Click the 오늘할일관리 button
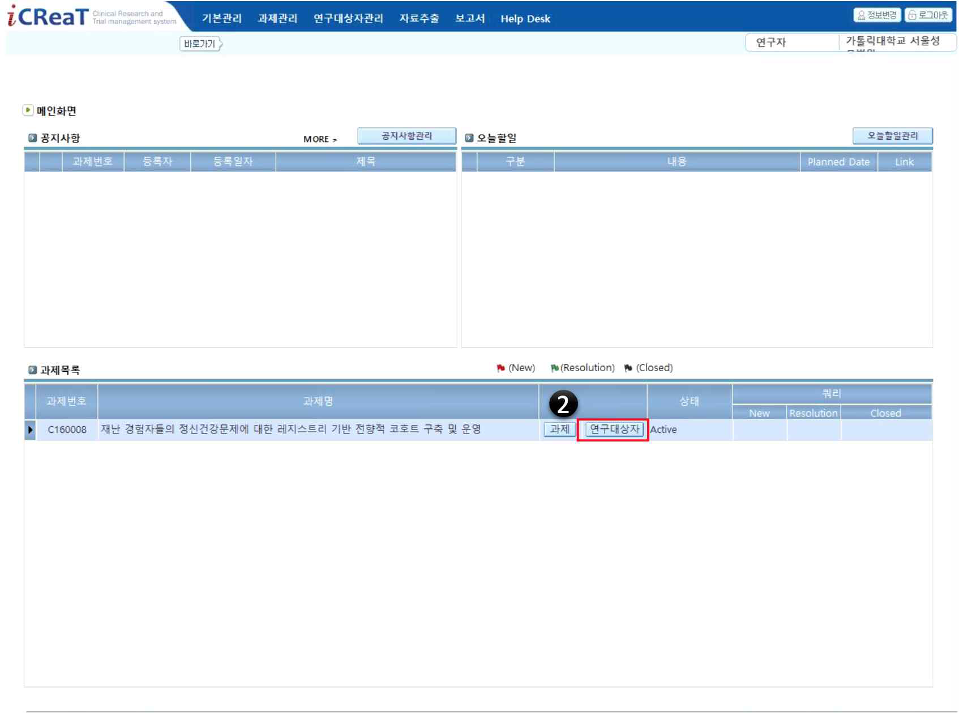The height and width of the screenshot is (713, 959). pyautogui.click(x=892, y=136)
